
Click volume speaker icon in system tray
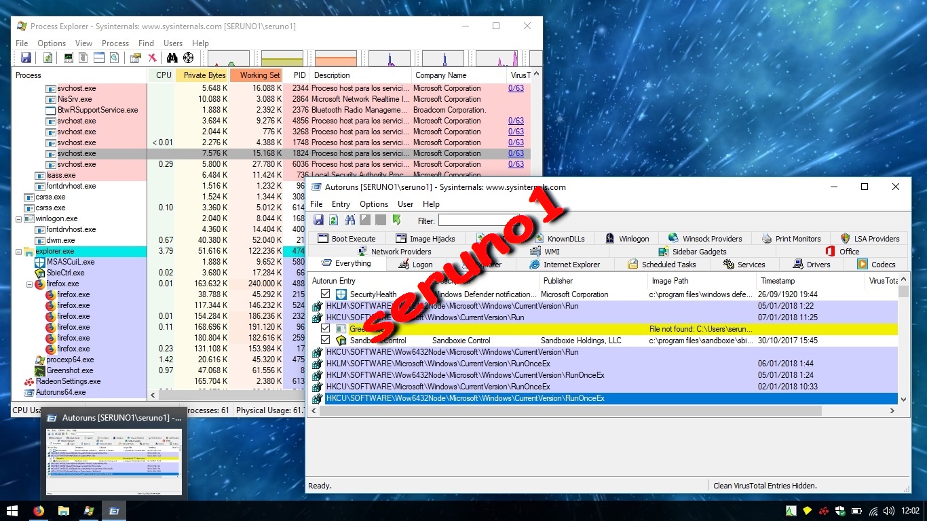point(889,511)
